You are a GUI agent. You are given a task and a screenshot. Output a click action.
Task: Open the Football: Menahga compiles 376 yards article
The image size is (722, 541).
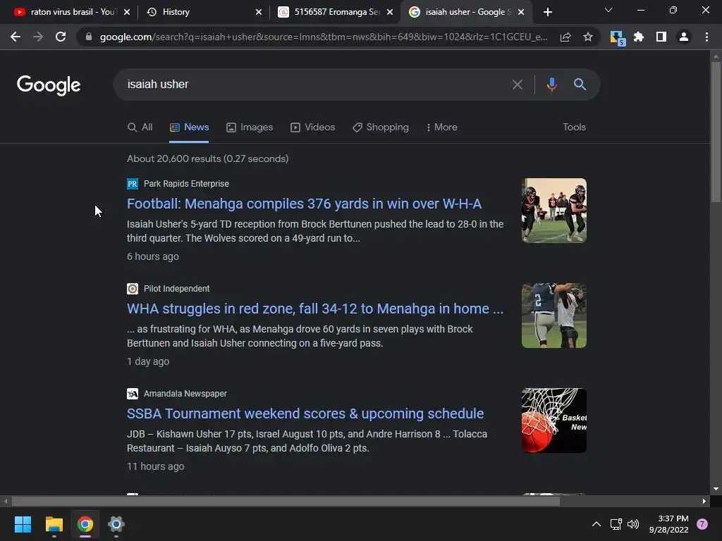point(304,204)
